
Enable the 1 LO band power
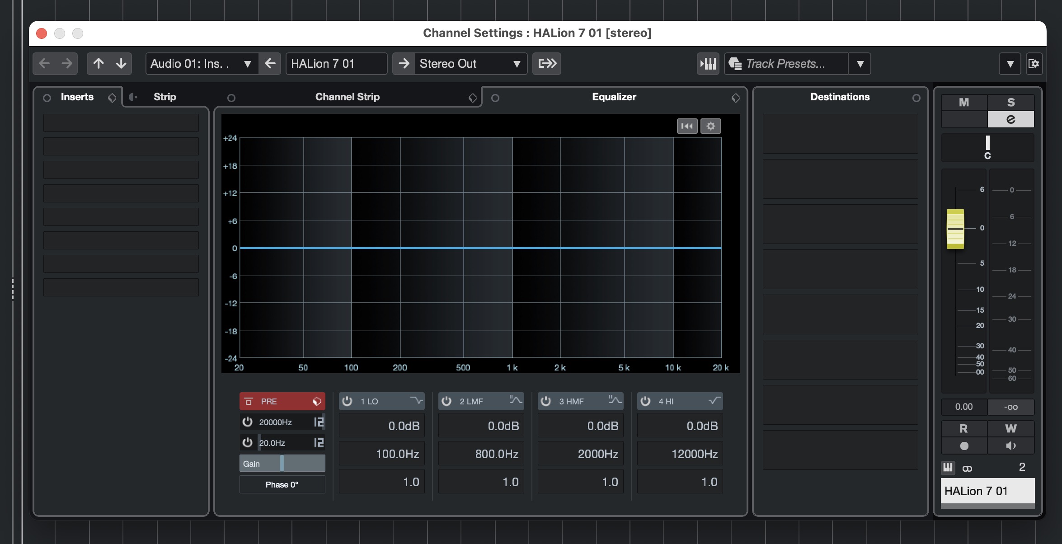[x=347, y=401]
